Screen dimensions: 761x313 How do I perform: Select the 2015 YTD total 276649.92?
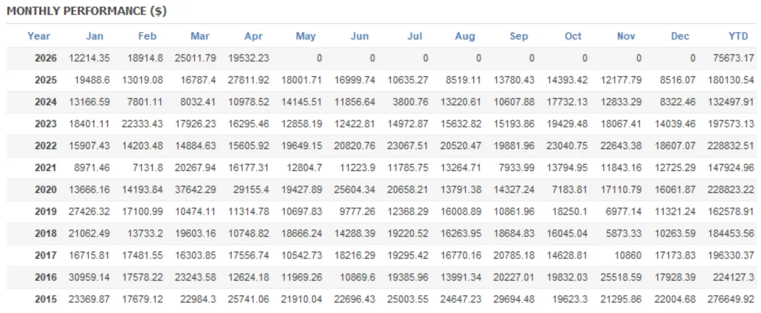pos(731,300)
